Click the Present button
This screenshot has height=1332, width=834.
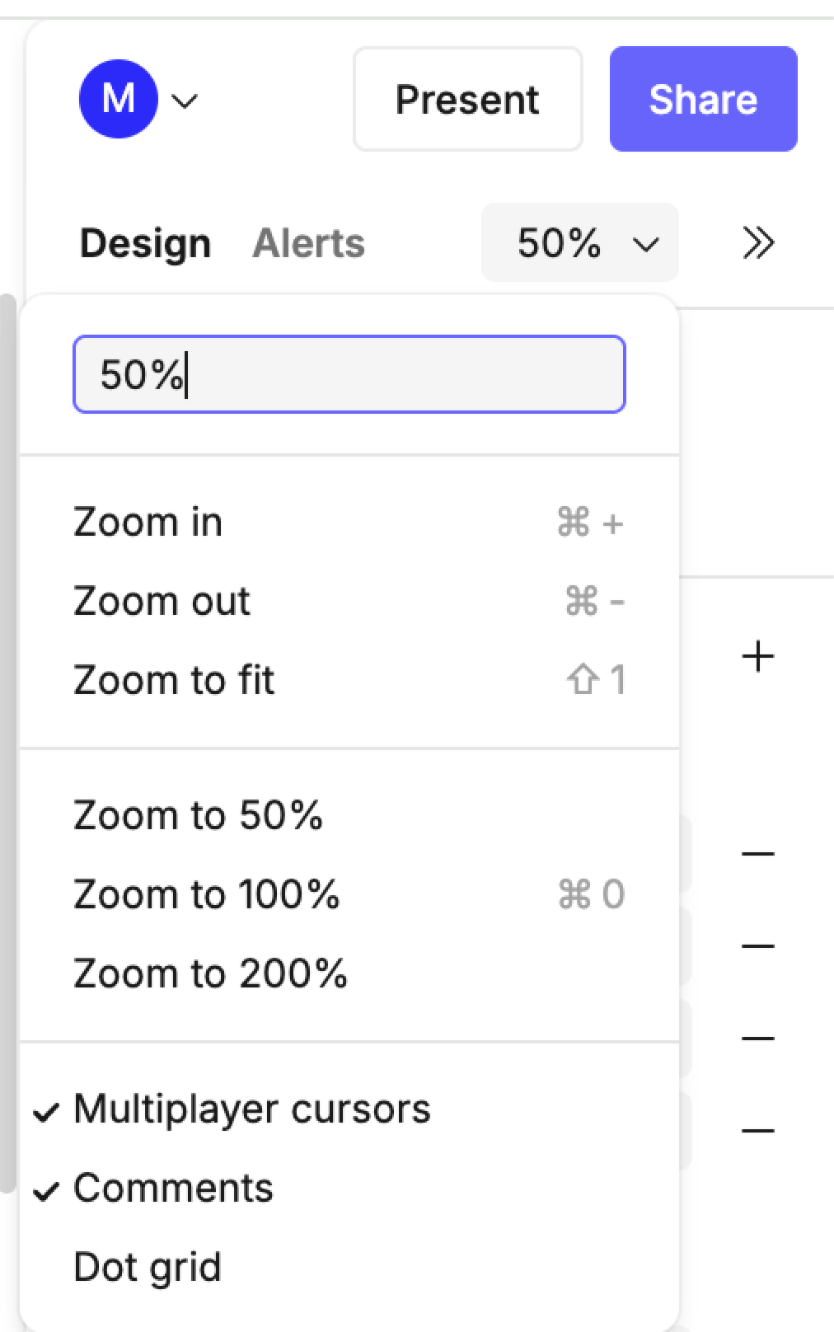click(467, 99)
